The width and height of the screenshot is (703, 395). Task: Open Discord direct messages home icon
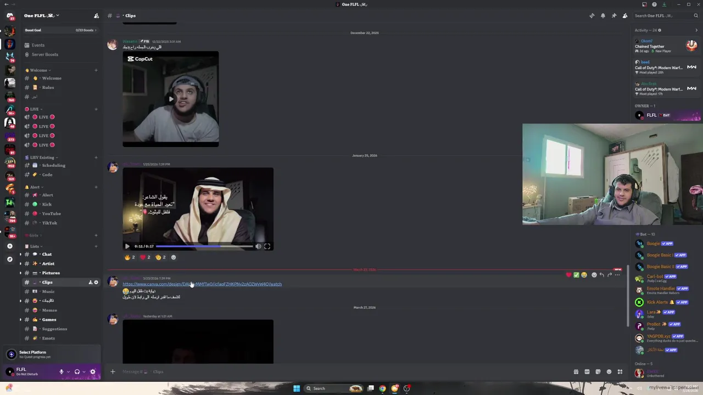(9, 16)
